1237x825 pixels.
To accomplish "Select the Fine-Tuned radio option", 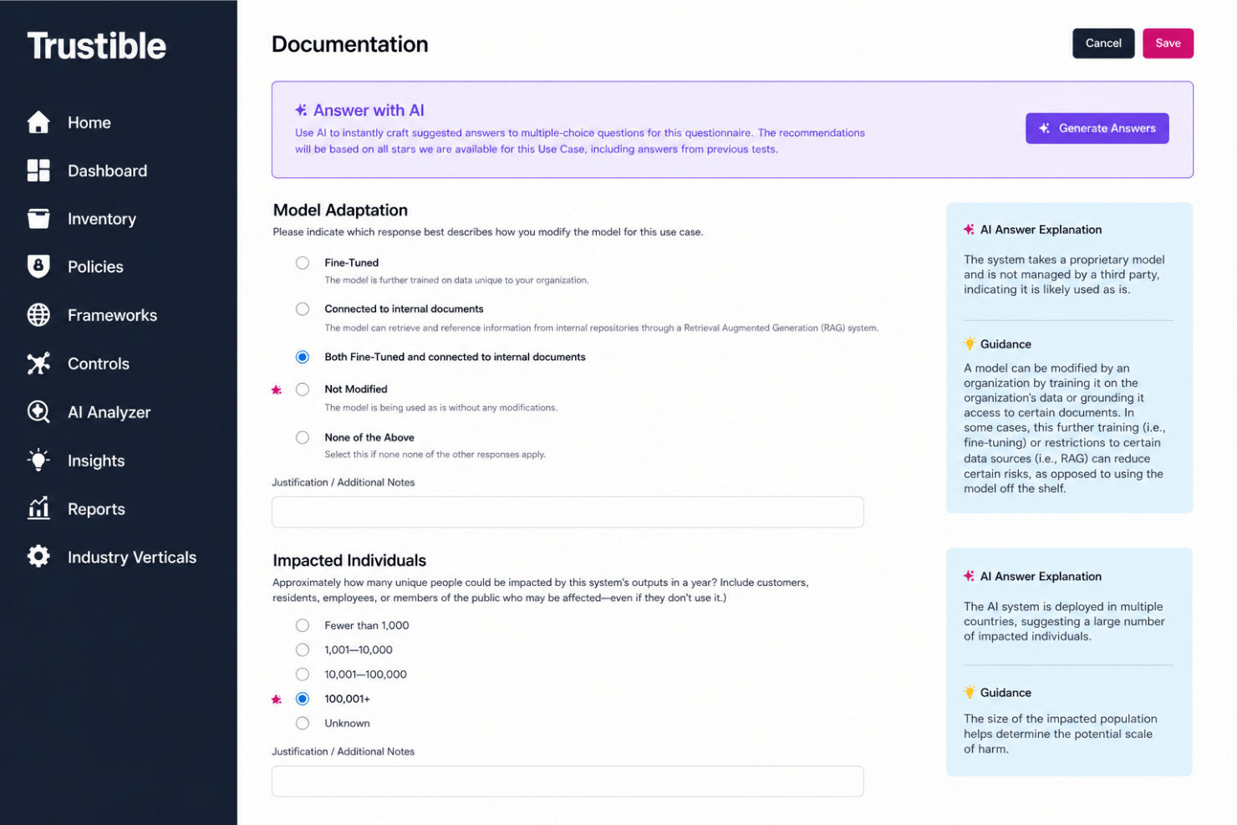I will [x=303, y=262].
